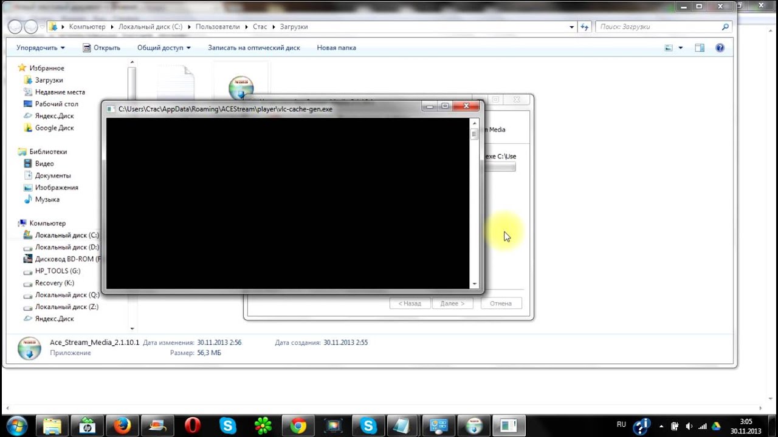Switch to Ace Stream installer taskbar icon

point(473,425)
